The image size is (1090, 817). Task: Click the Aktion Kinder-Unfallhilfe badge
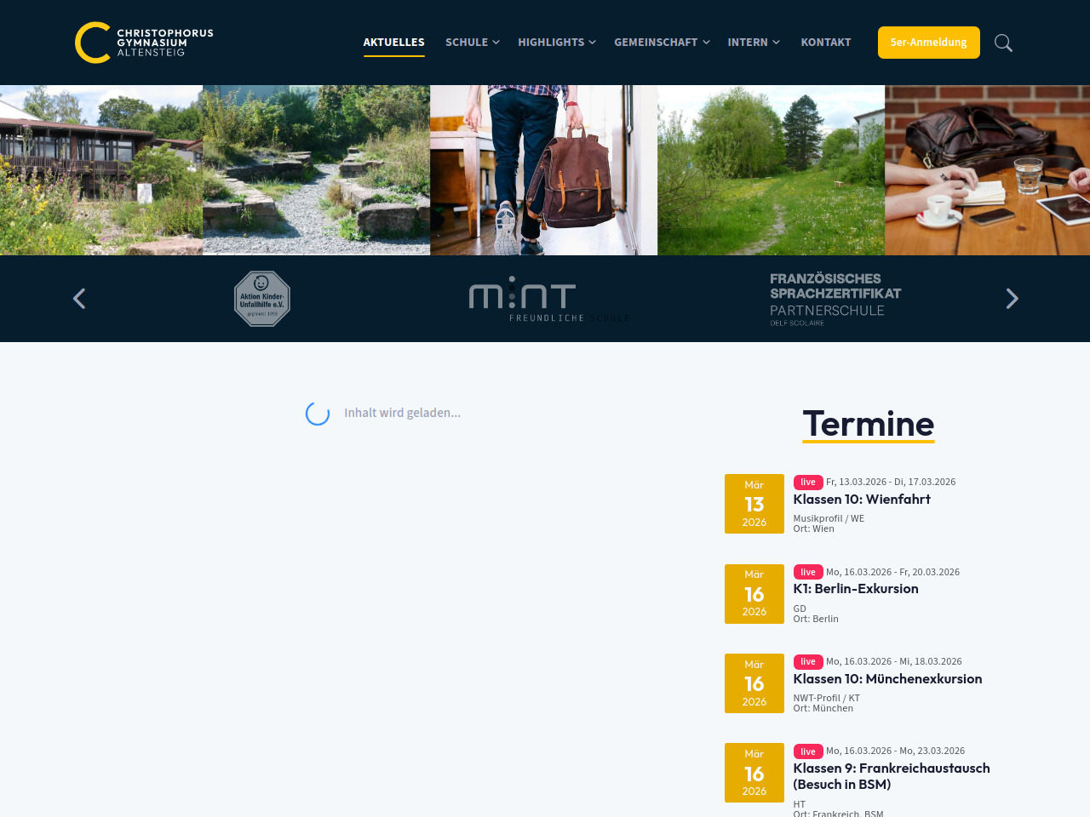[x=262, y=299]
